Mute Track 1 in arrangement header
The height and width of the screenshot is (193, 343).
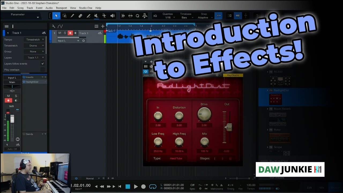(x=60, y=33)
